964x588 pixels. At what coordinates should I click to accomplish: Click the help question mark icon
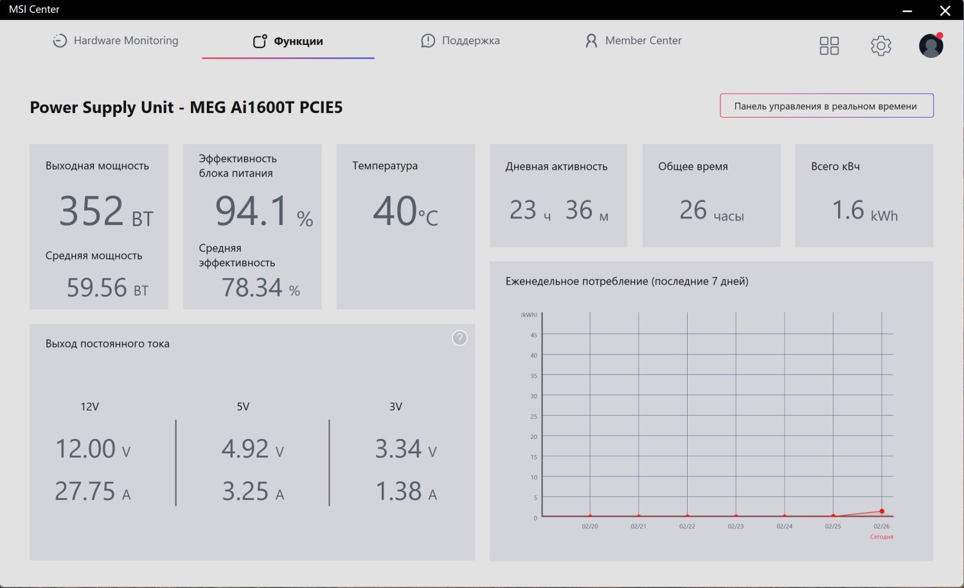pyautogui.click(x=460, y=338)
